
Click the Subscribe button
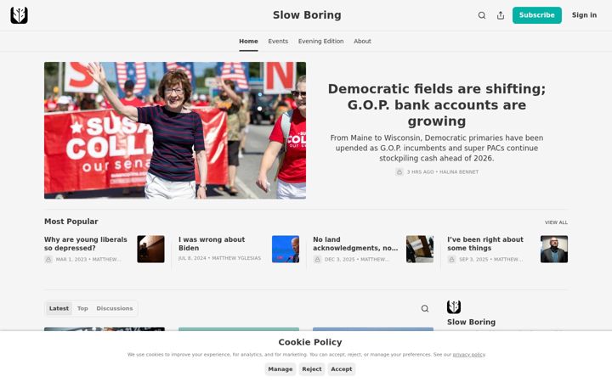coord(536,15)
